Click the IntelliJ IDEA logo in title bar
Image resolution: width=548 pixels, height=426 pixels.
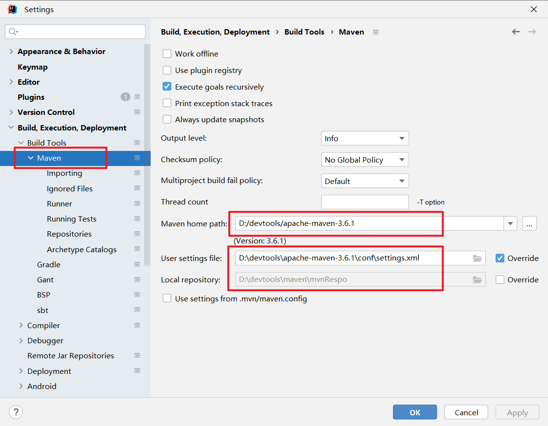[x=12, y=9]
